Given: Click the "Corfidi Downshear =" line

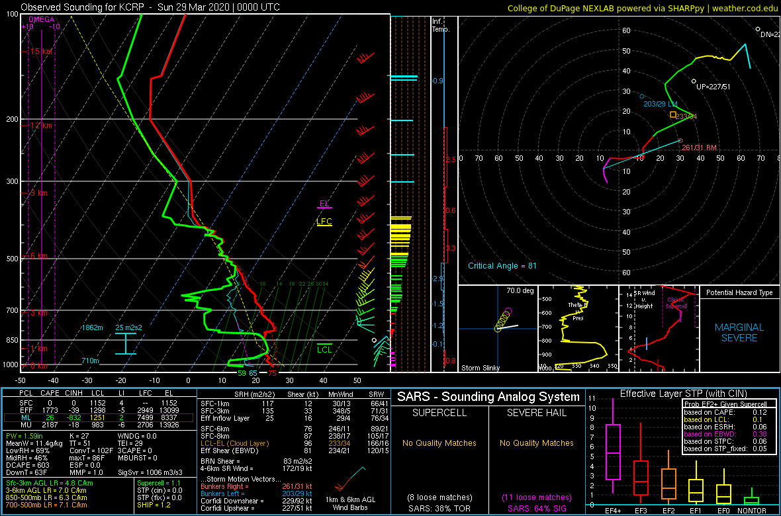Looking at the screenshot, I should point(256,501).
